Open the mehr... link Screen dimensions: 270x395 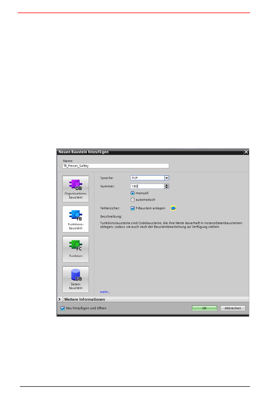pyautogui.click(x=105, y=292)
